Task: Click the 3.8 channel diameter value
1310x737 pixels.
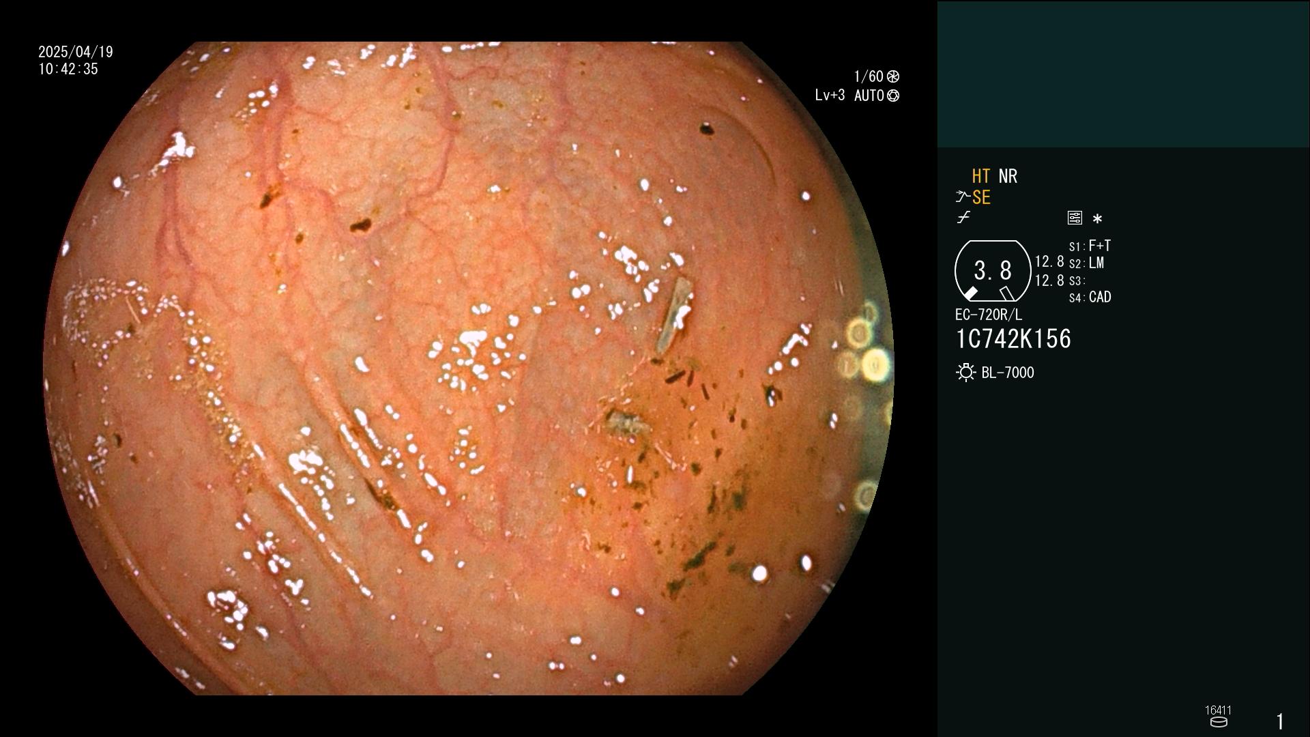Action: (993, 271)
